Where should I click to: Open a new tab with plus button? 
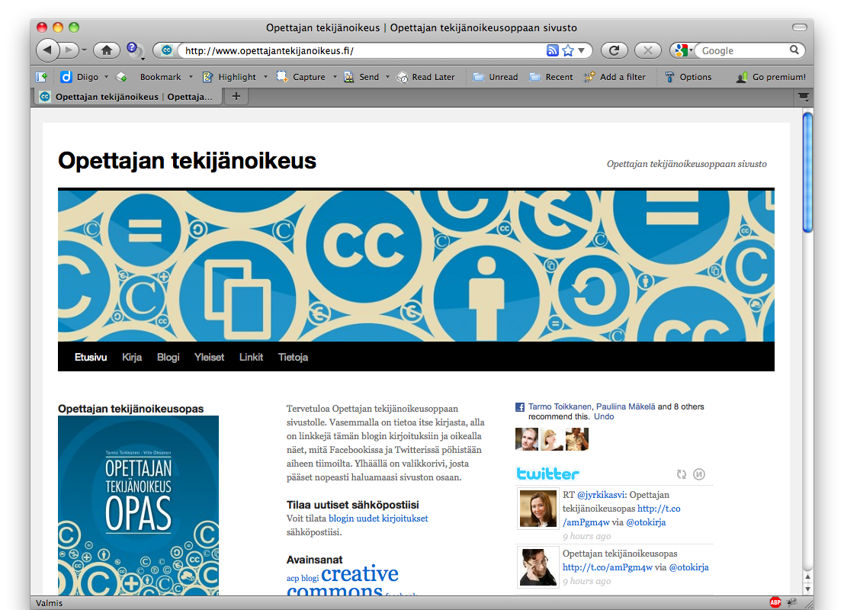pyautogui.click(x=236, y=96)
